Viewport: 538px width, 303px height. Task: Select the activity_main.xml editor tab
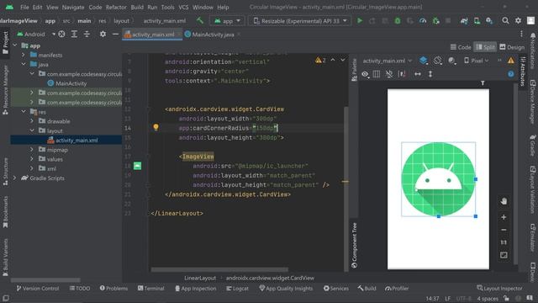(152, 35)
